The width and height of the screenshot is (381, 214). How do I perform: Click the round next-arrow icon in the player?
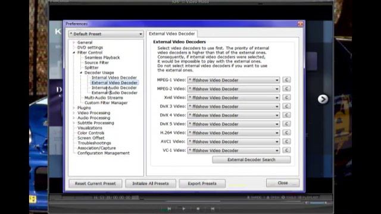[x=323, y=99]
